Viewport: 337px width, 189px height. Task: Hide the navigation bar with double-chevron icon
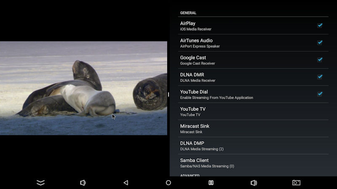(40, 183)
